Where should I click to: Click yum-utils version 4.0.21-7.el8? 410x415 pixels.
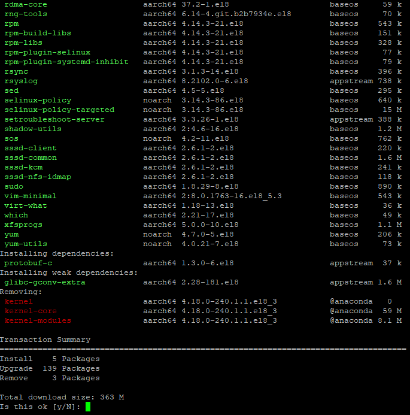210,244
